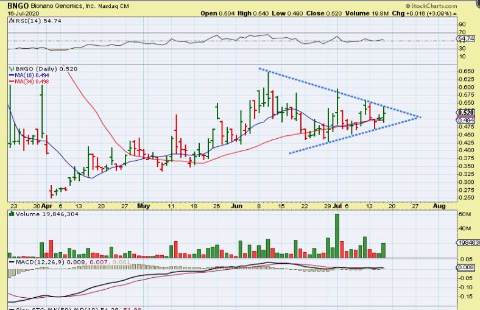480x310 pixels.
Task: Click the up arrow beside Chg percentage
Action: [454, 14]
